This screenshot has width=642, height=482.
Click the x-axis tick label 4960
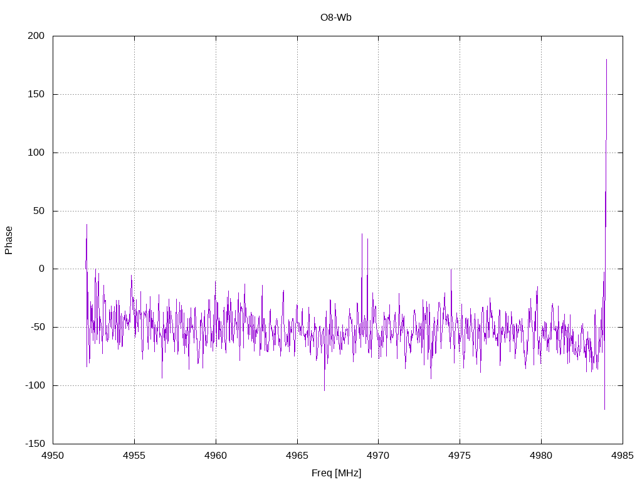coord(216,456)
